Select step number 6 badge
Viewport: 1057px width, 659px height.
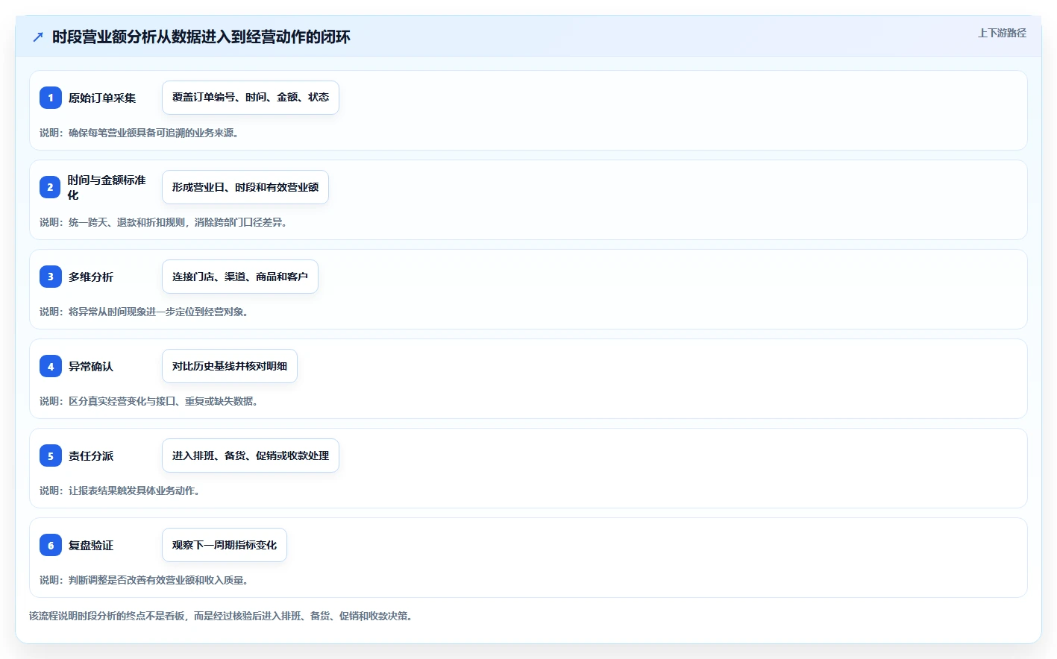[x=51, y=545]
